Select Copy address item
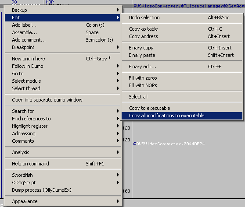The height and width of the screenshot is (207, 245). pos(182,36)
